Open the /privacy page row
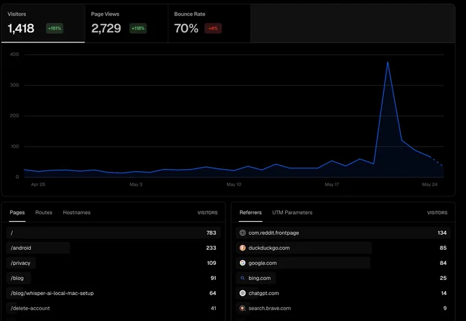 pos(113,263)
